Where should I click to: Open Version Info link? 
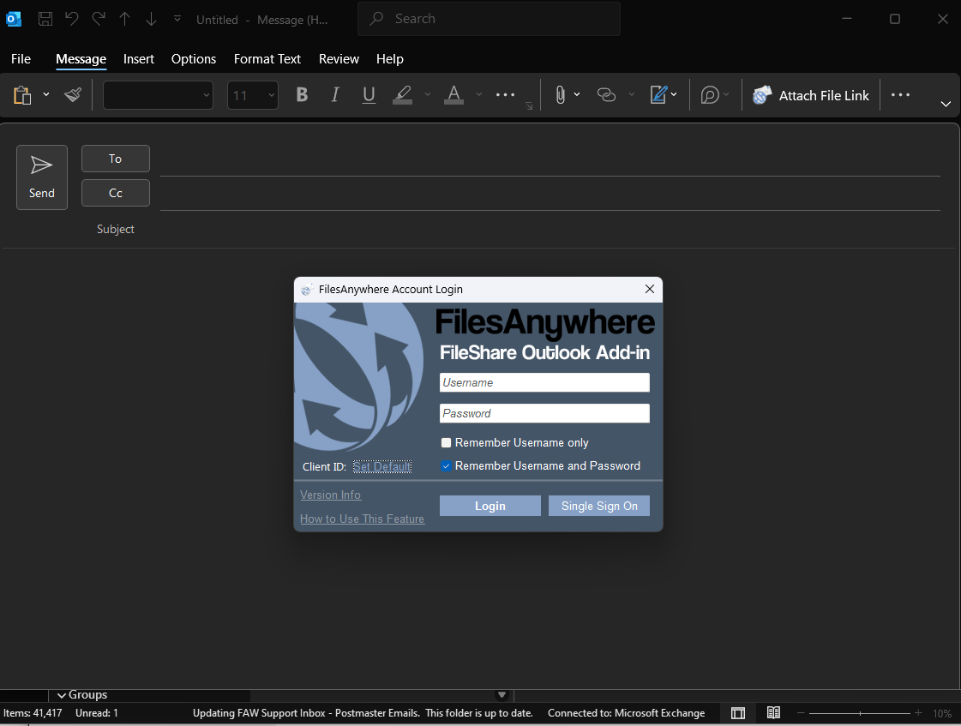pos(330,495)
